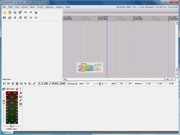This screenshot has width=180, height=135.
Task: Toggle snapping in the toolbar
Action: click(31, 18)
